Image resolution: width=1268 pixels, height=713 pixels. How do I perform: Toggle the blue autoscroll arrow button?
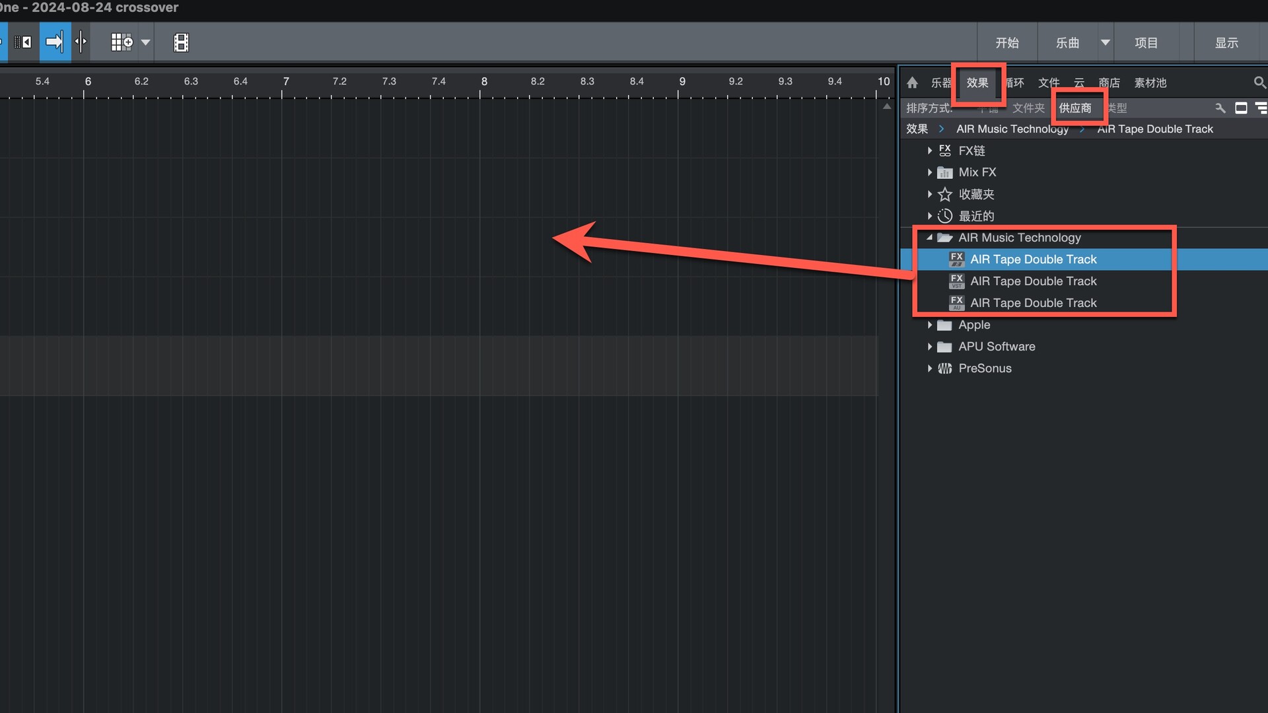[54, 42]
